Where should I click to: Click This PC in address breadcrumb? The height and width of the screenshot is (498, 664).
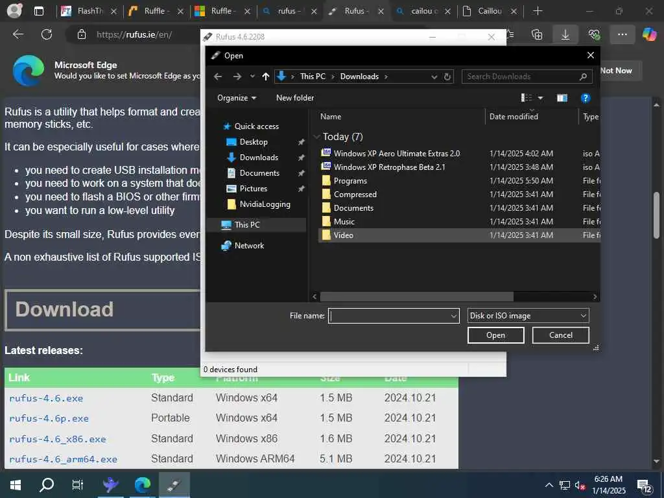coord(313,77)
